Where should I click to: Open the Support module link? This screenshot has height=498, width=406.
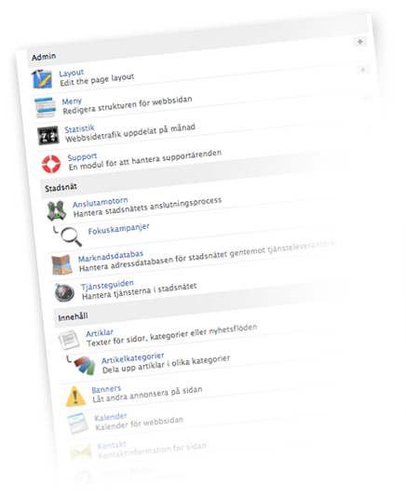[x=82, y=157]
